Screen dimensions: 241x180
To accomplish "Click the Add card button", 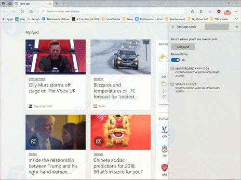I will pos(183,47).
